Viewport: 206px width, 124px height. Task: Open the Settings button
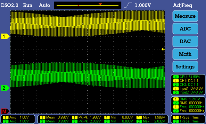coord(185,67)
